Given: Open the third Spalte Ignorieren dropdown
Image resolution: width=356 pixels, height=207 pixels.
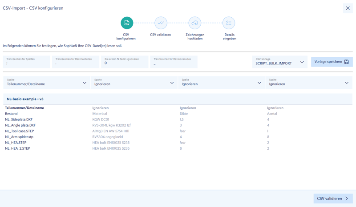Looking at the screenshot, I should point(221,83).
